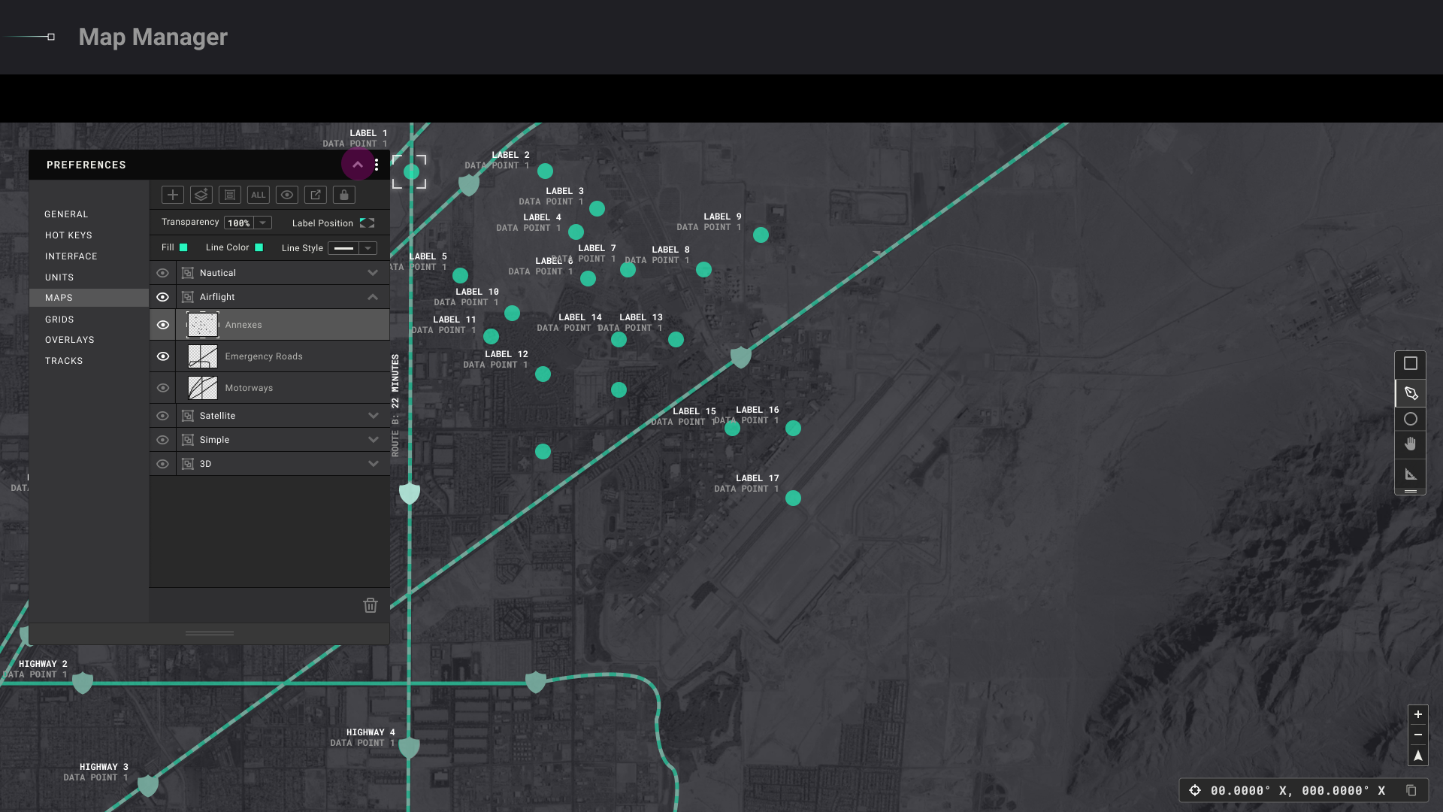
Task: Open the HOT KEYS preferences section
Action: point(68,235)
